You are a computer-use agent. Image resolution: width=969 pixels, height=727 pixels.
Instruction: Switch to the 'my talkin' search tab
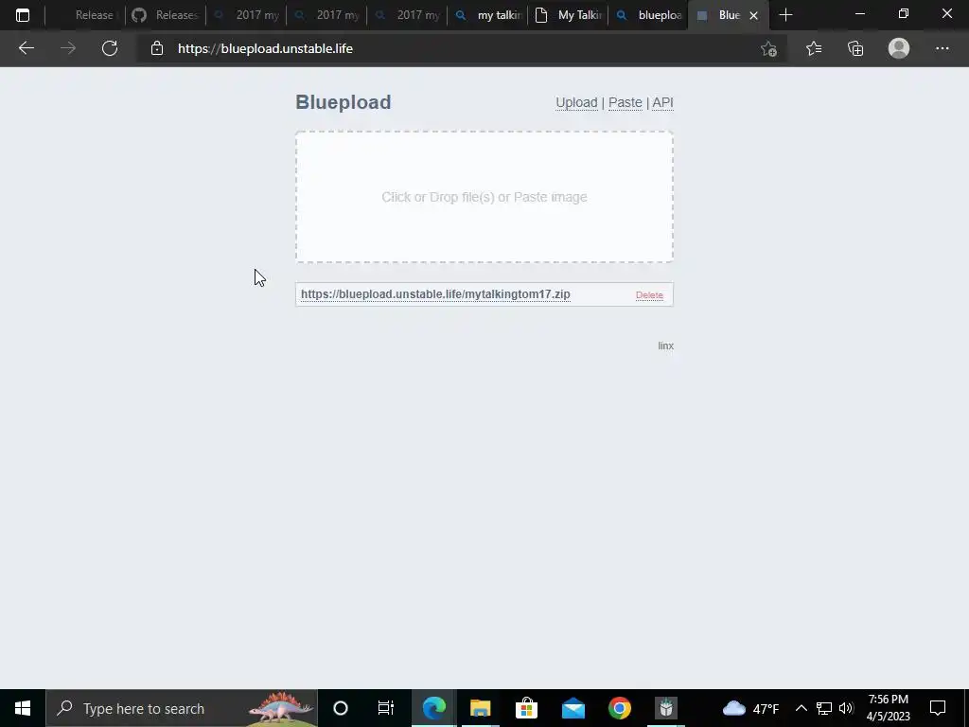tap(487, 15)
